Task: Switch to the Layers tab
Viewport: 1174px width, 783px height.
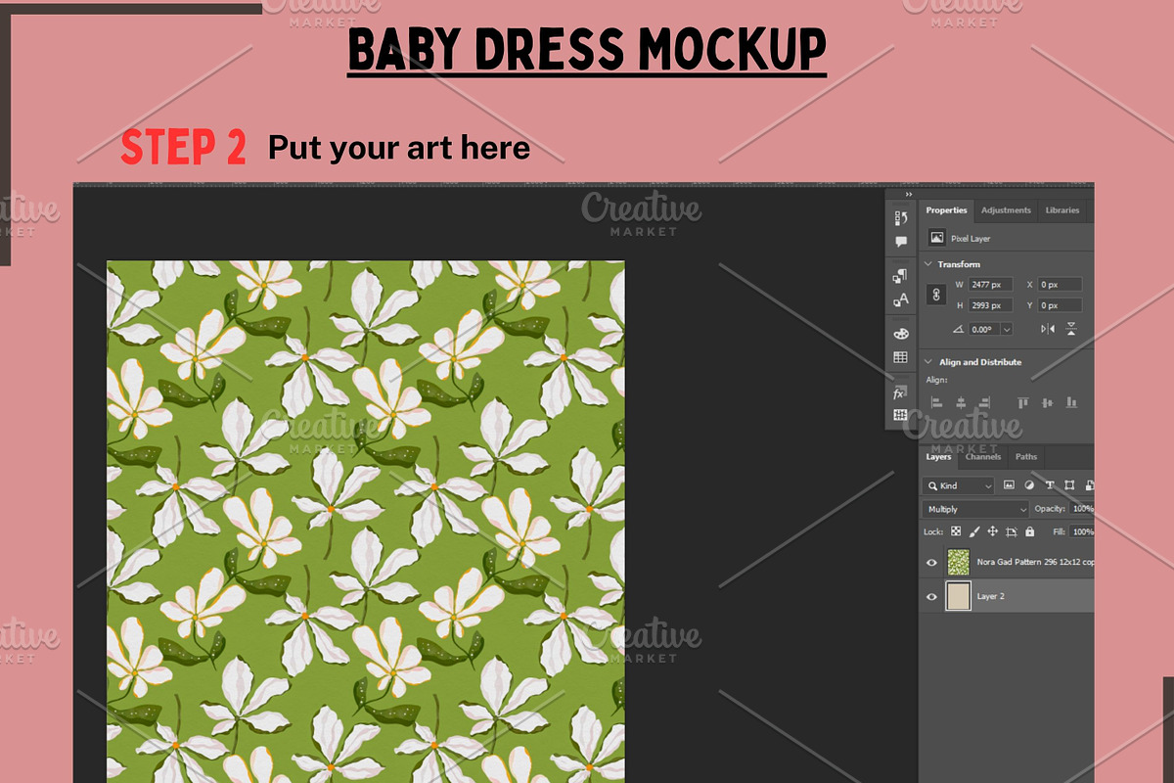Action: click(x=939, y=457)
